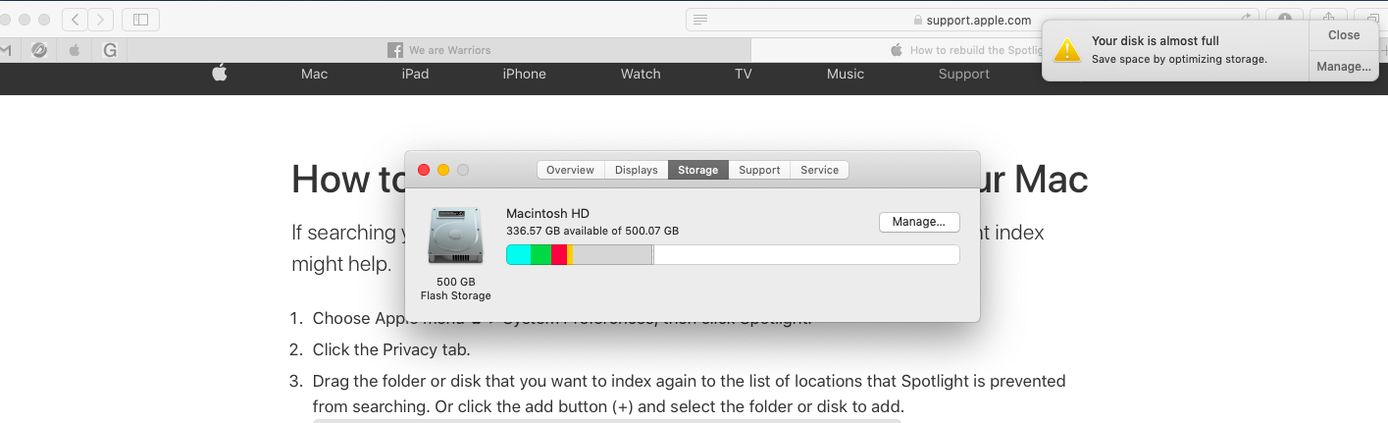This screenshot has height=423, width=1388.
Task: Select the Storage tab
Action: pyautogui.click(x=698, y=170)
